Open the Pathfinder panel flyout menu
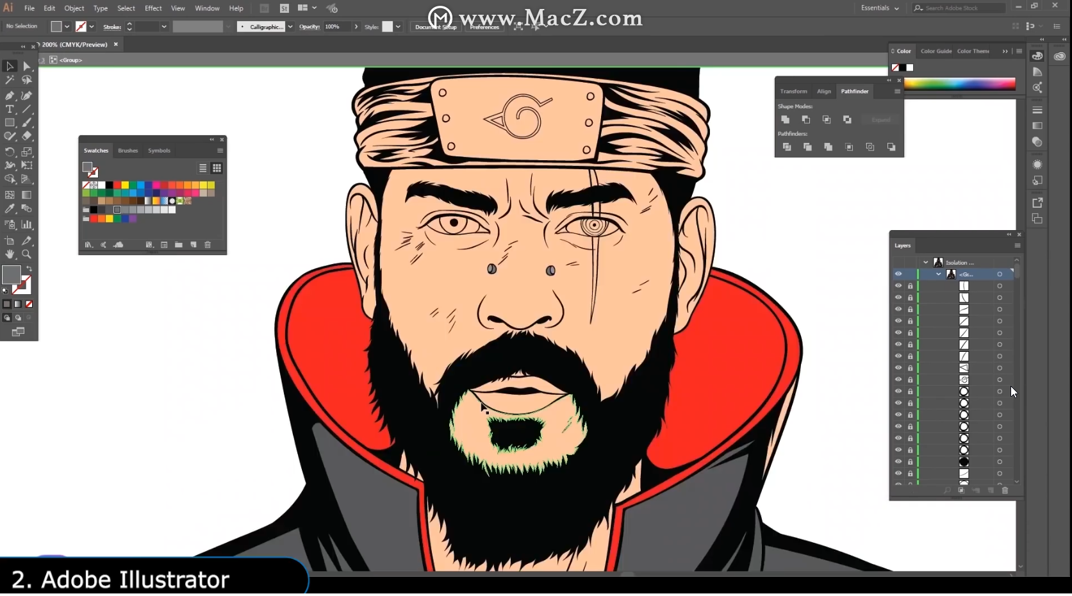This screenshot has width=1072, height=596. [x=897, y=92]
